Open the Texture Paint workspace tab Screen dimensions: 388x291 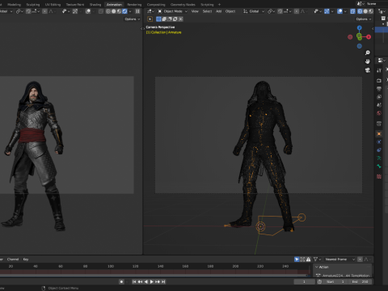(75, 5)
